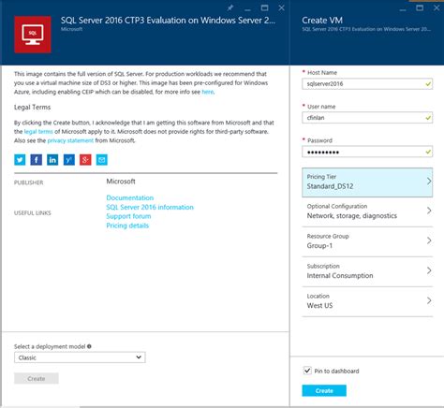Open the Documentation link

[130, 197]
